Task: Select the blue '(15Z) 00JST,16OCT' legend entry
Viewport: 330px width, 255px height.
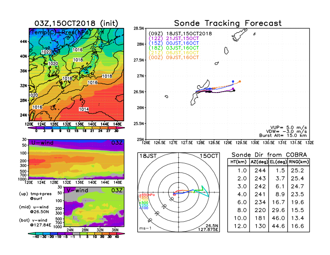Action: [x=174, y=43]
